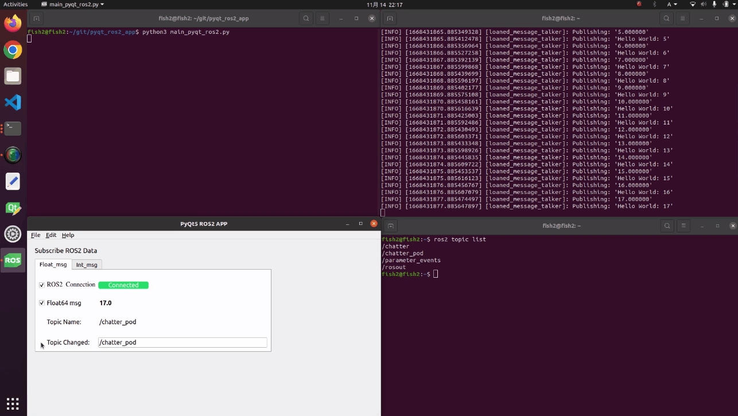The image size is (738, 416).
Task: Maximize the PyQt5 ROS2 APP window
Action: [360, 224]
